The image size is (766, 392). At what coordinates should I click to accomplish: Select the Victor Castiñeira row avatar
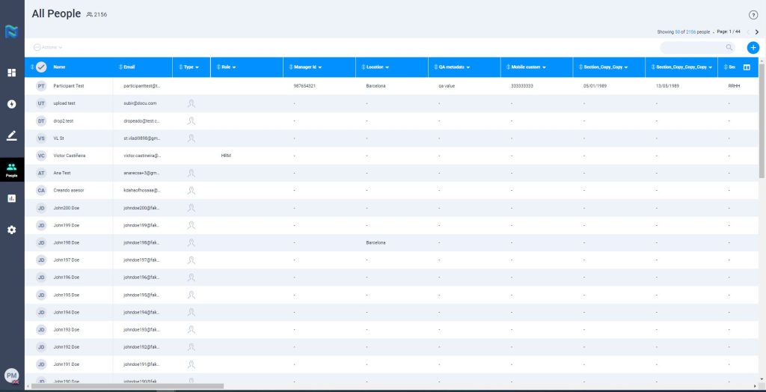pyautogui.click(x=41, y=156)
